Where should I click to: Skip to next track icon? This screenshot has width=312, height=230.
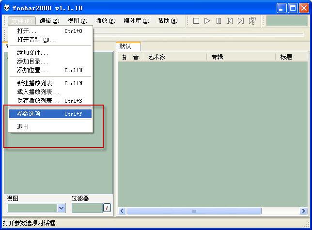coord(241,21)
